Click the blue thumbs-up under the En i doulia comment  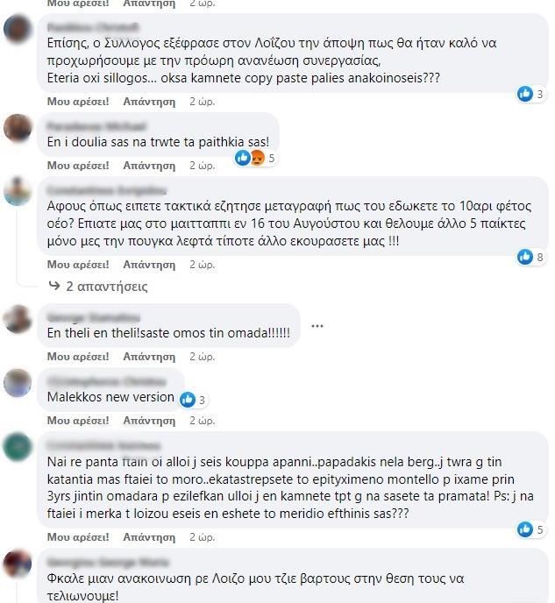(x=243, y=158)
